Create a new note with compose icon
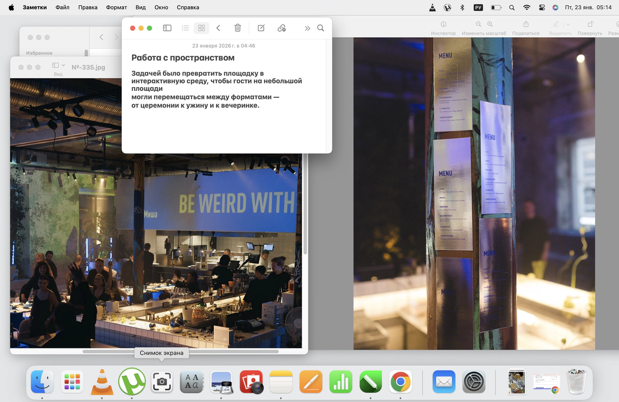The width and height of the screenshot is (619, 402). (x=261, y=28)
